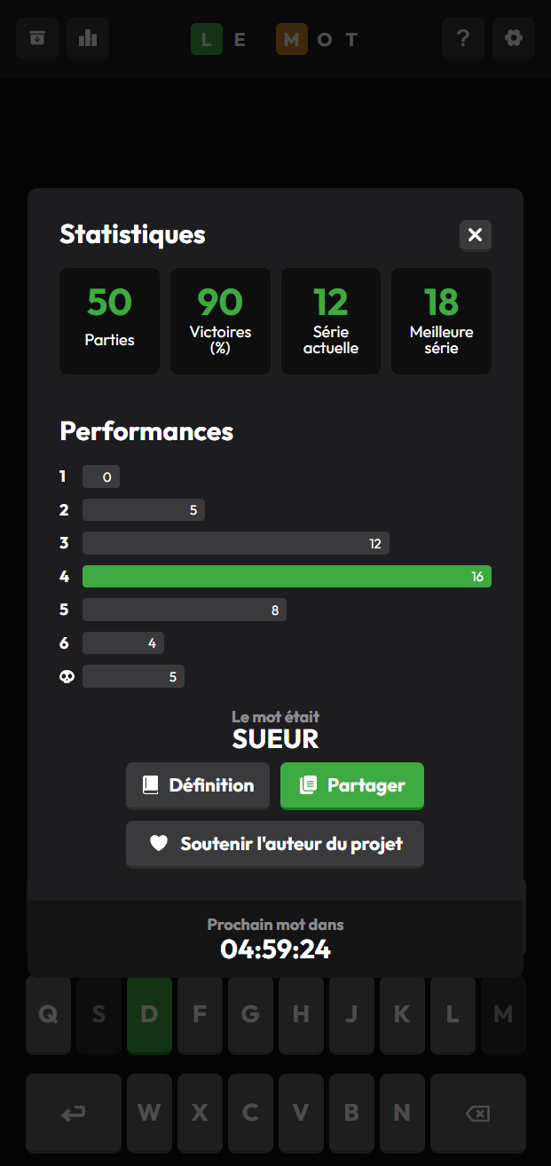
Task: Click the heart icon next to Soutenir
Action: (159, 844)
